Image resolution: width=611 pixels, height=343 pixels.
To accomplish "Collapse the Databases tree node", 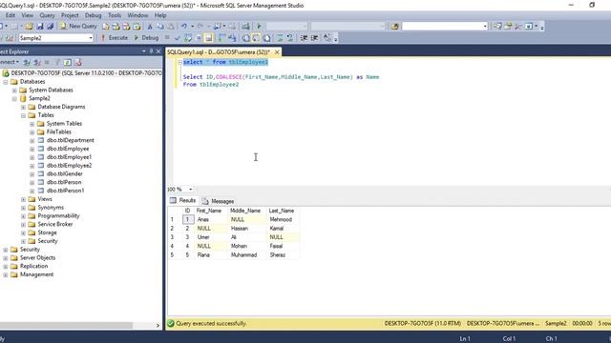I will [x=6, y=82].
